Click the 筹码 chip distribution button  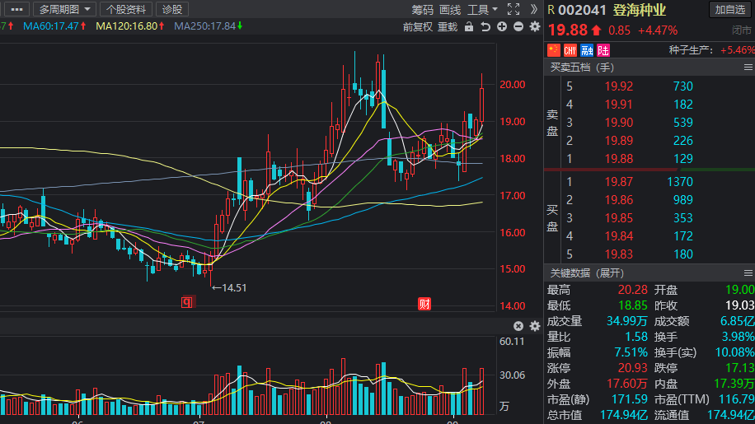(422, 9)
